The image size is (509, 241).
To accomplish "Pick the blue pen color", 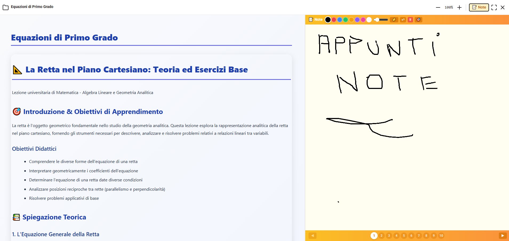I will click(340, 20).
